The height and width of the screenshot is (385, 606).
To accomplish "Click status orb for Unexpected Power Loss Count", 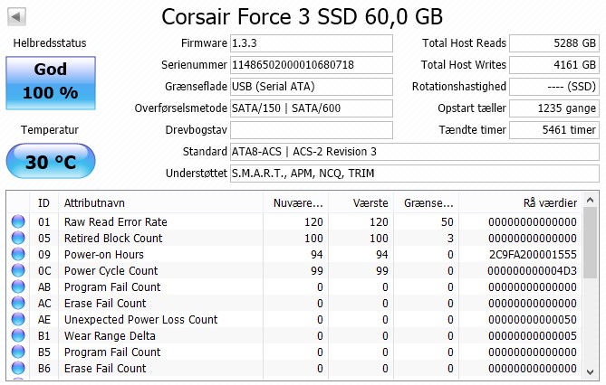I will pos(18,319).
